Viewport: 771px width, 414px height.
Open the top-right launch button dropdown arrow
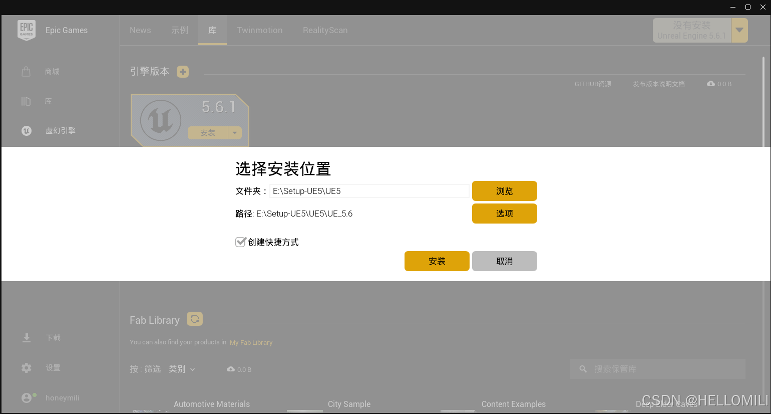[739, 31]
